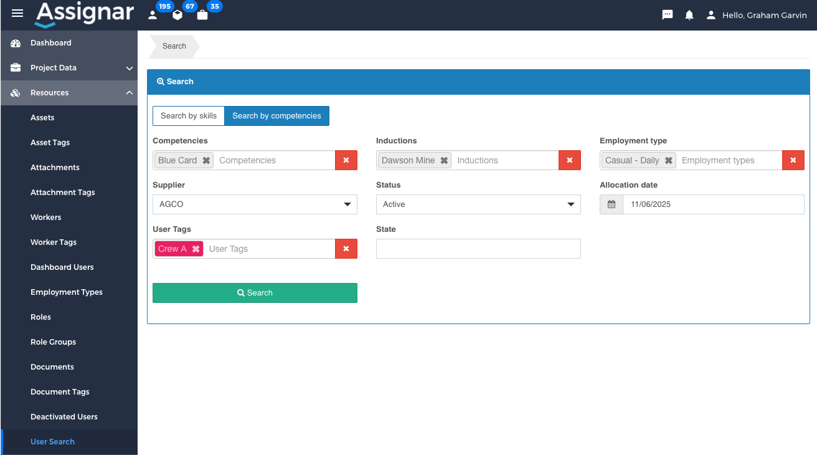Expand the Project Data menu
The width and height of the screenshot is (817, 455).
(x=130, y=68)
